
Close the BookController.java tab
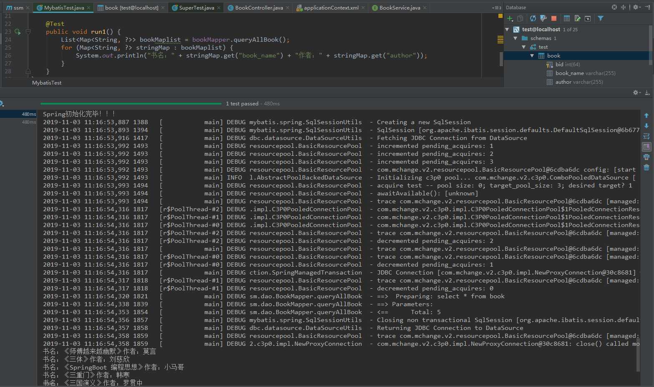[287, 7]
